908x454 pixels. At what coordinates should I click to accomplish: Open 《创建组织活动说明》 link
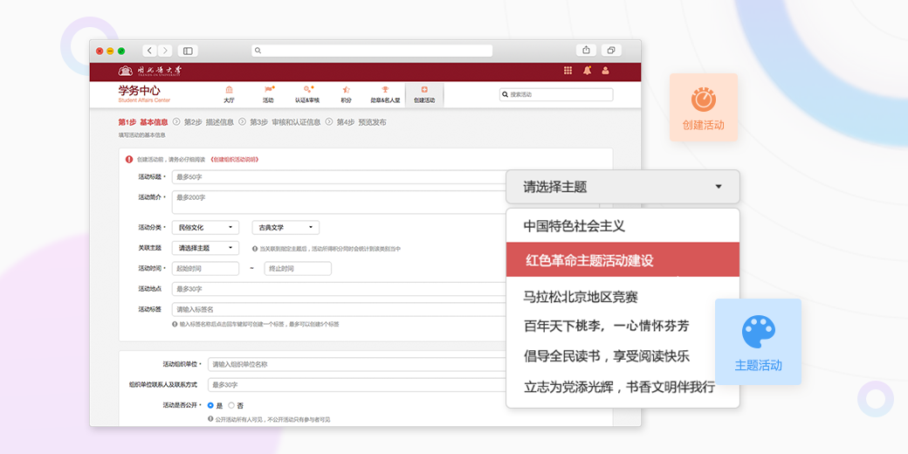[x=235, y=159]
